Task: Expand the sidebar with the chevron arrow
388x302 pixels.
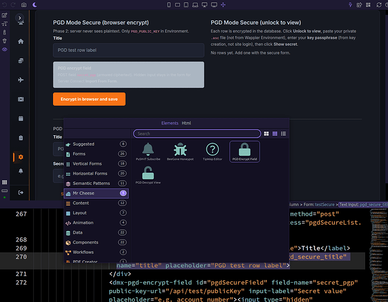Action: pyautogui.click(x=20, y=18)
